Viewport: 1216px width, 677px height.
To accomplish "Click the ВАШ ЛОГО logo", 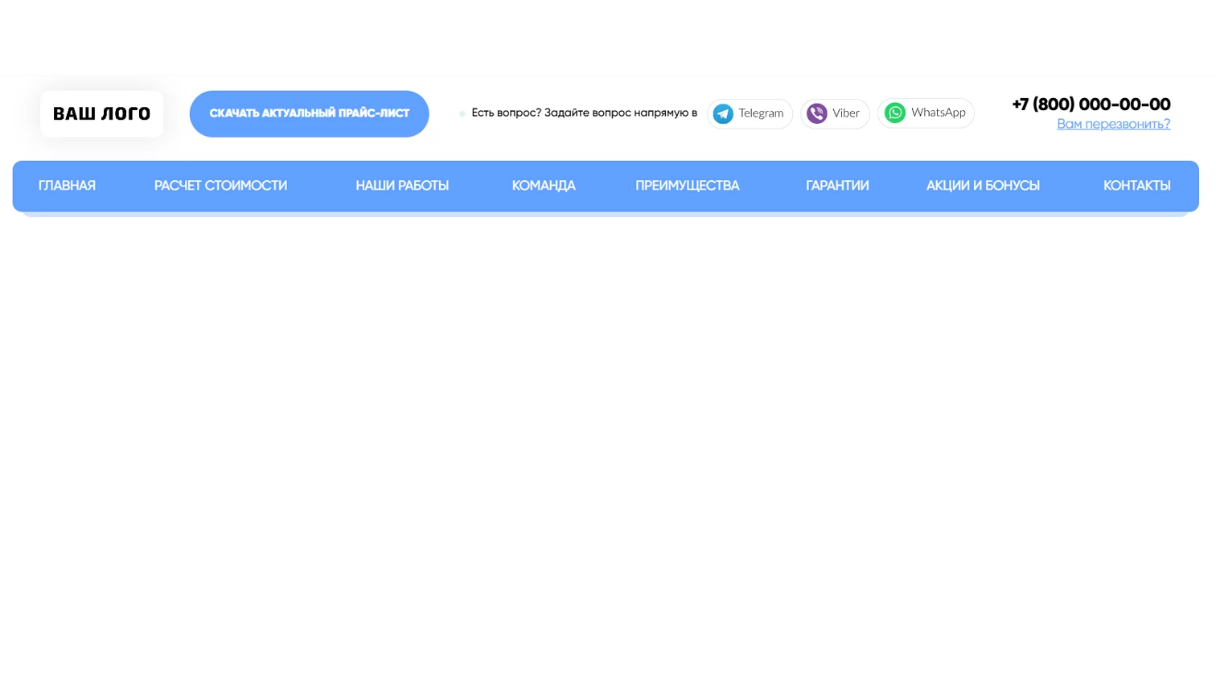I will pos(101,113).
